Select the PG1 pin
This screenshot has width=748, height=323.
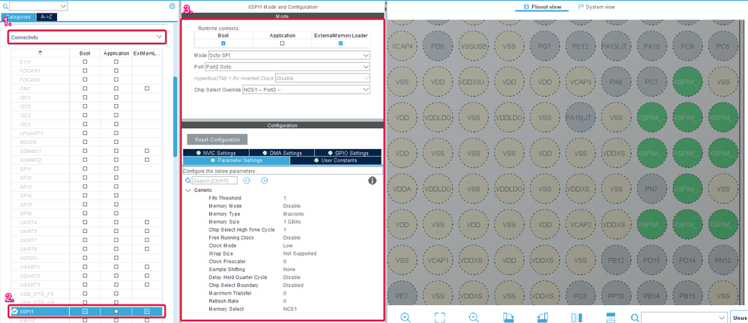pos(544,46)
